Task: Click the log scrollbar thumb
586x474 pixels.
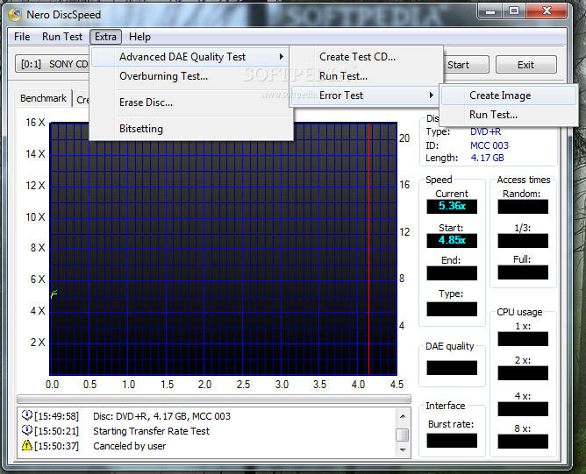Action: point(403,435)
